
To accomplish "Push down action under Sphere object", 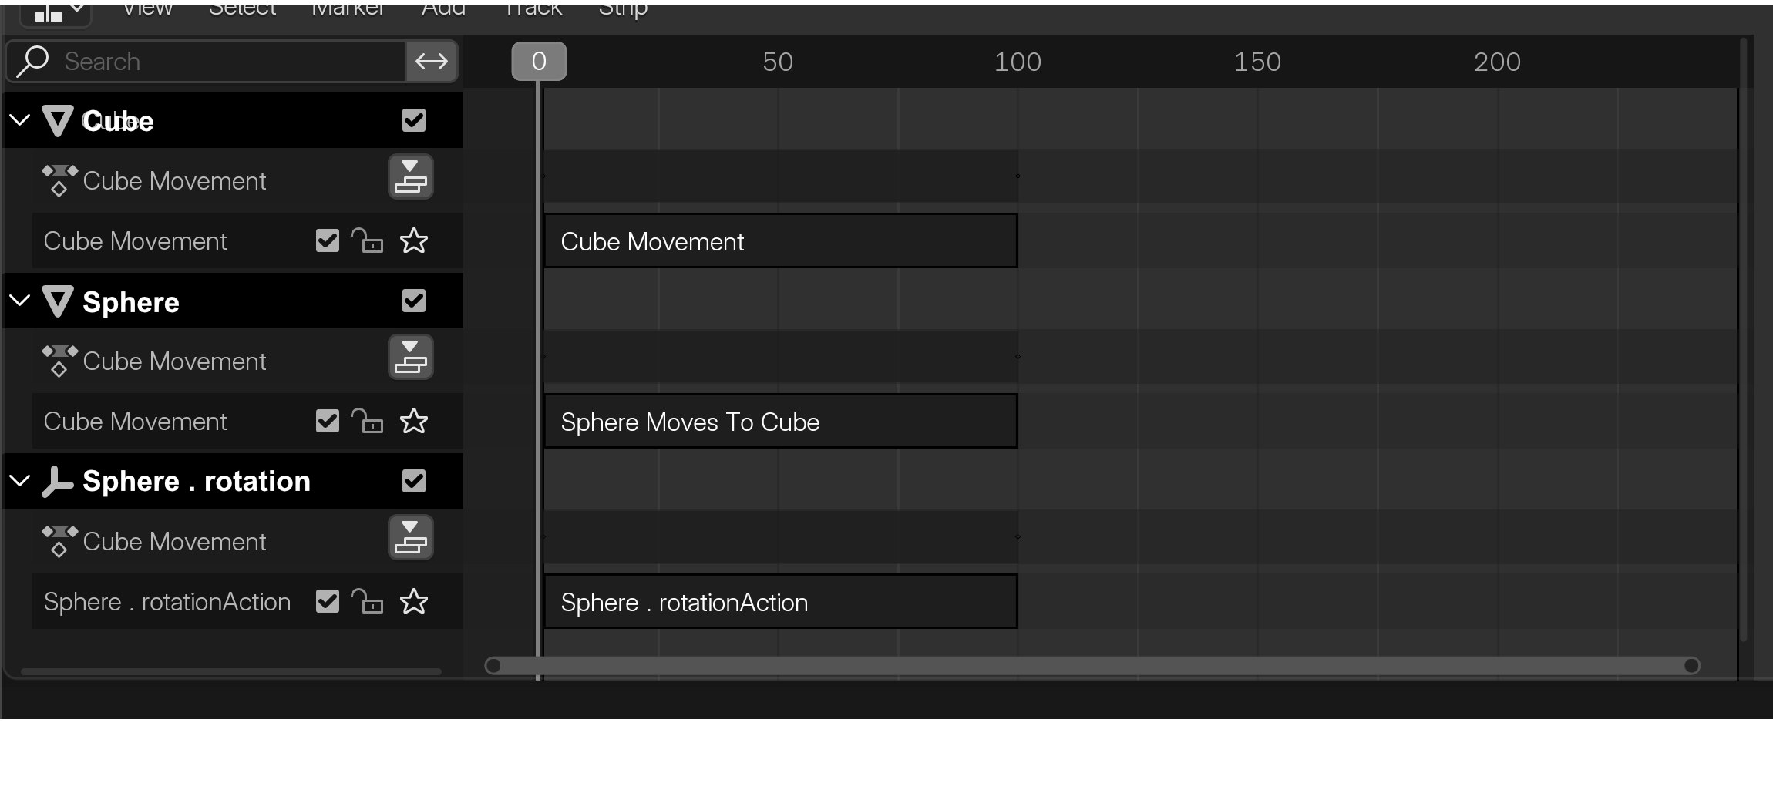I will 410,358.
